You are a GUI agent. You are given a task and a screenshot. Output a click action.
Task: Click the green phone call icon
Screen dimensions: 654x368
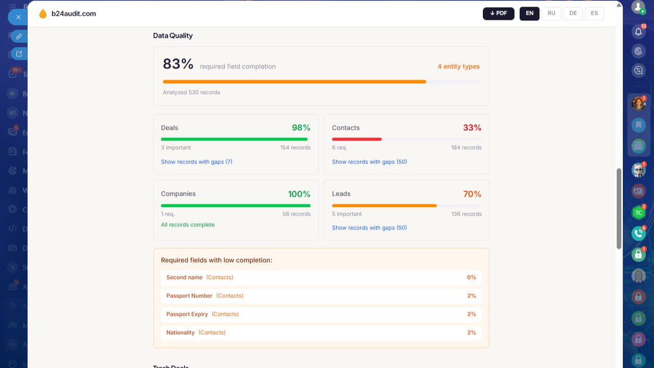click(638, 234)
